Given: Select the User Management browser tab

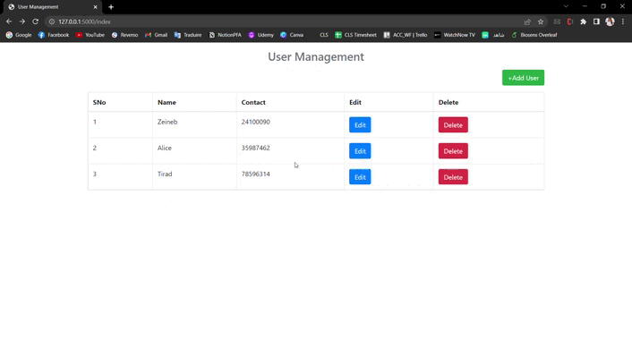Looking at the screenshot, I should point(53,7).
